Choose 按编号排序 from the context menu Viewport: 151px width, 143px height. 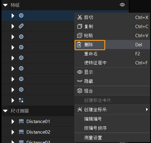112,128
